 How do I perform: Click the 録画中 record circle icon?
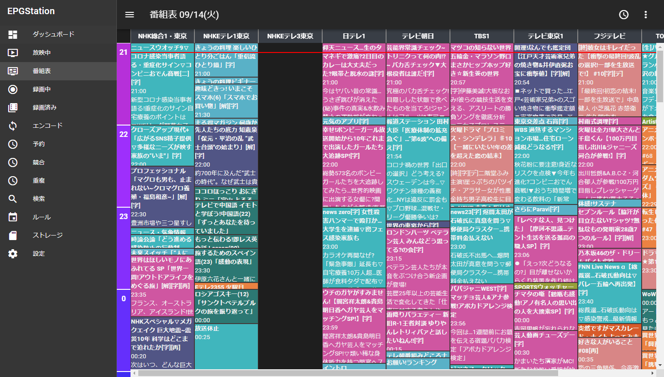pyautogui.click(x=13, y=89)
